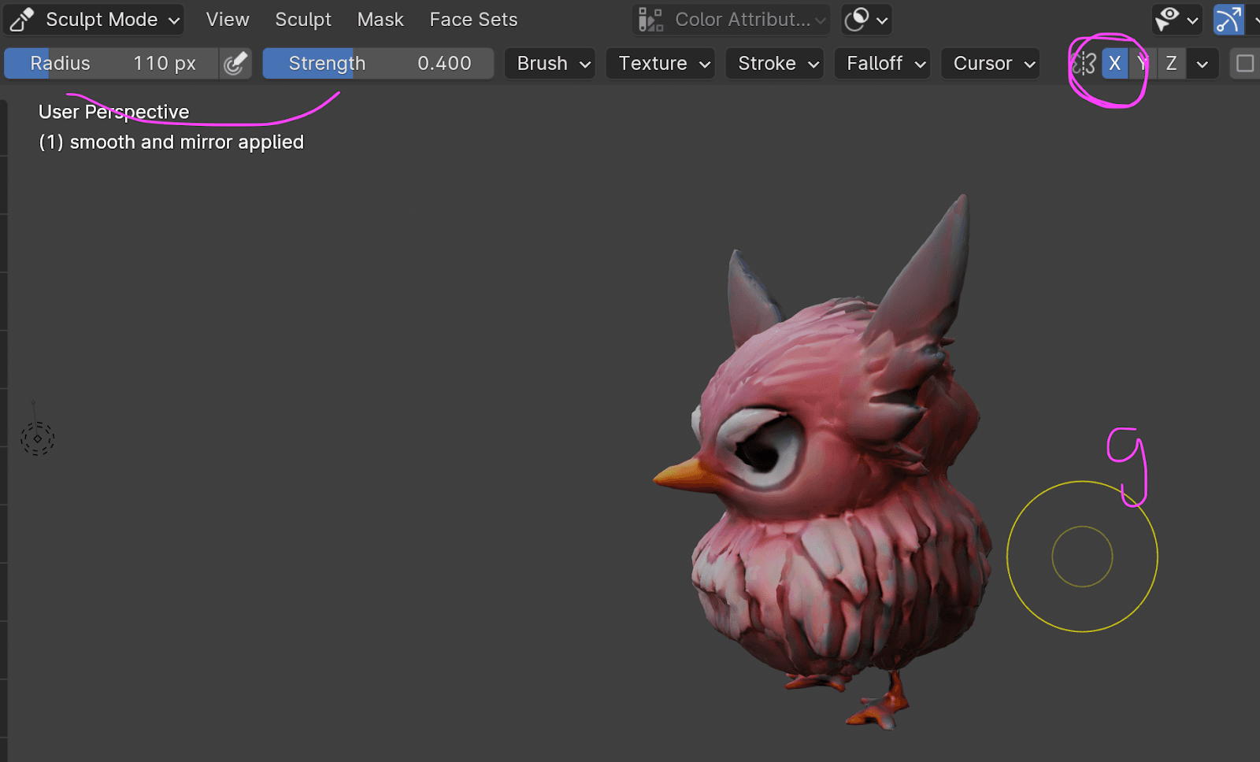Toggle X axis symmetry
Screen dimensions: 1260x762
click(1114, 64)
